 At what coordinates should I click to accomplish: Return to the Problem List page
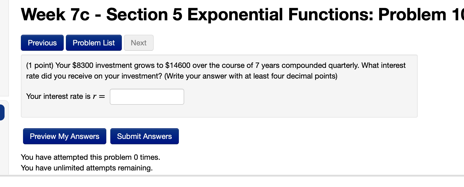point(94,43)
